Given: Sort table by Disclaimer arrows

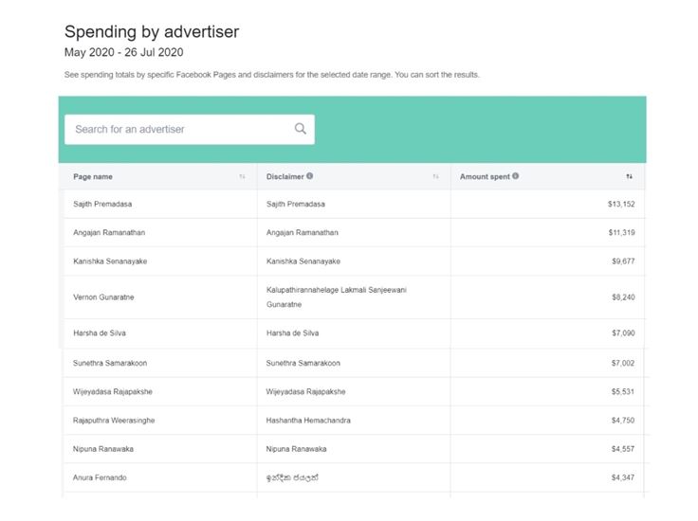Looking at the screenshot, I should pyautogui.click(x=435, y=176).
